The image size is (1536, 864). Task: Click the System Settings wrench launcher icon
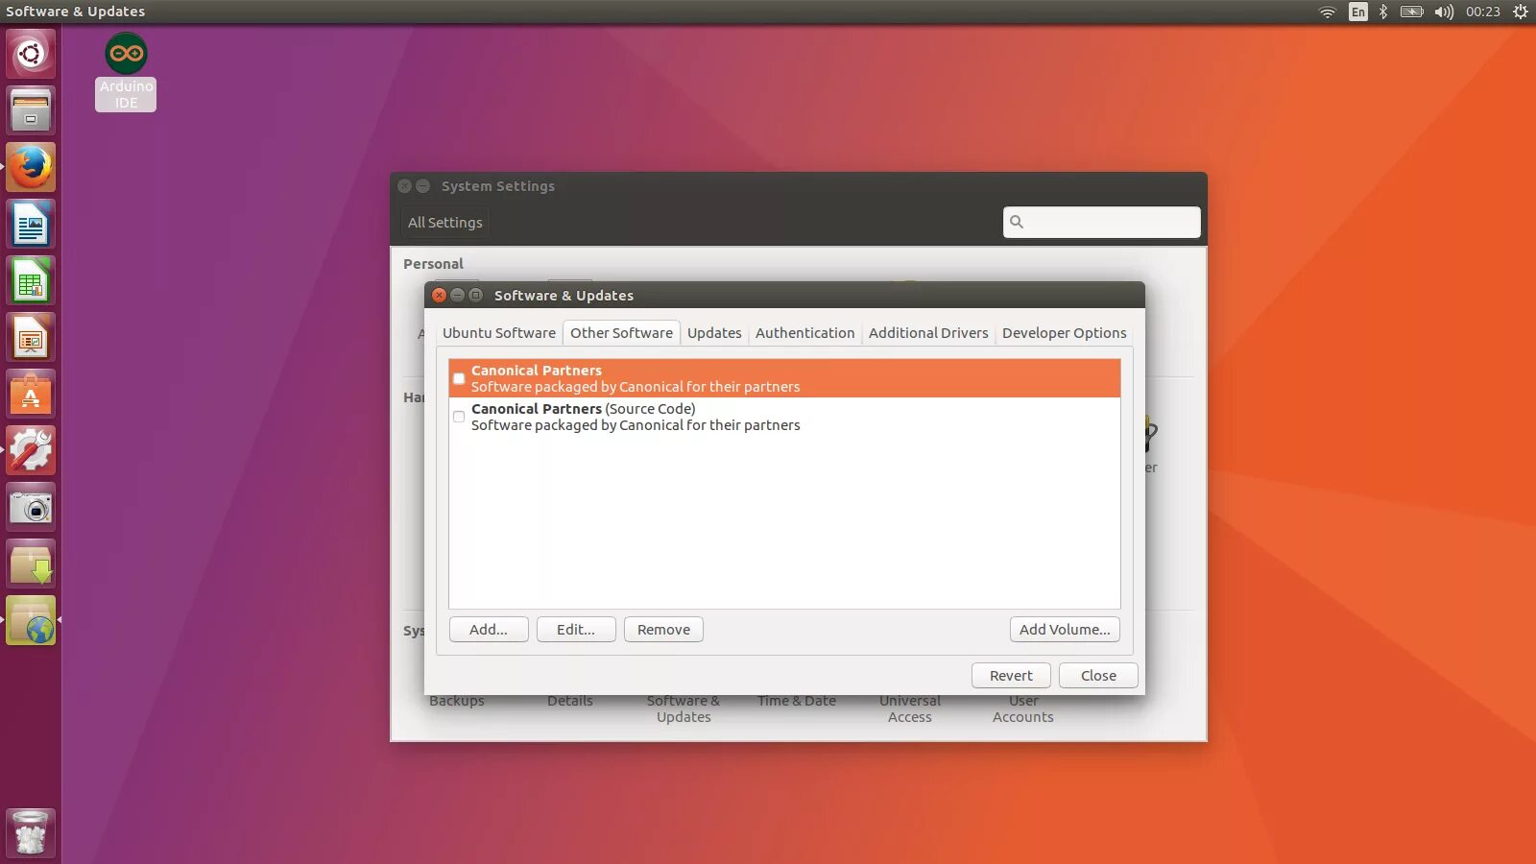point(31,451)
